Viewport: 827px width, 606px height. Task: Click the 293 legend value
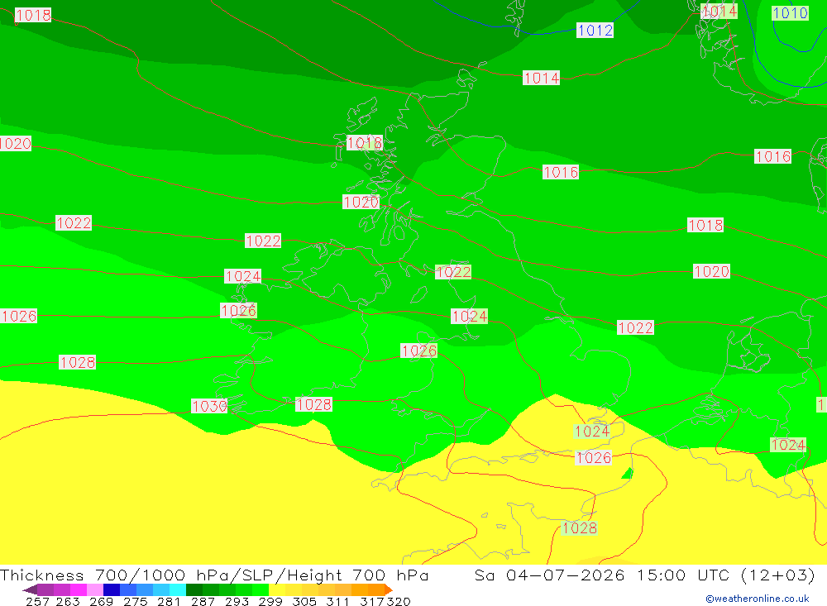pyautogui.click(x=237, y=601)
